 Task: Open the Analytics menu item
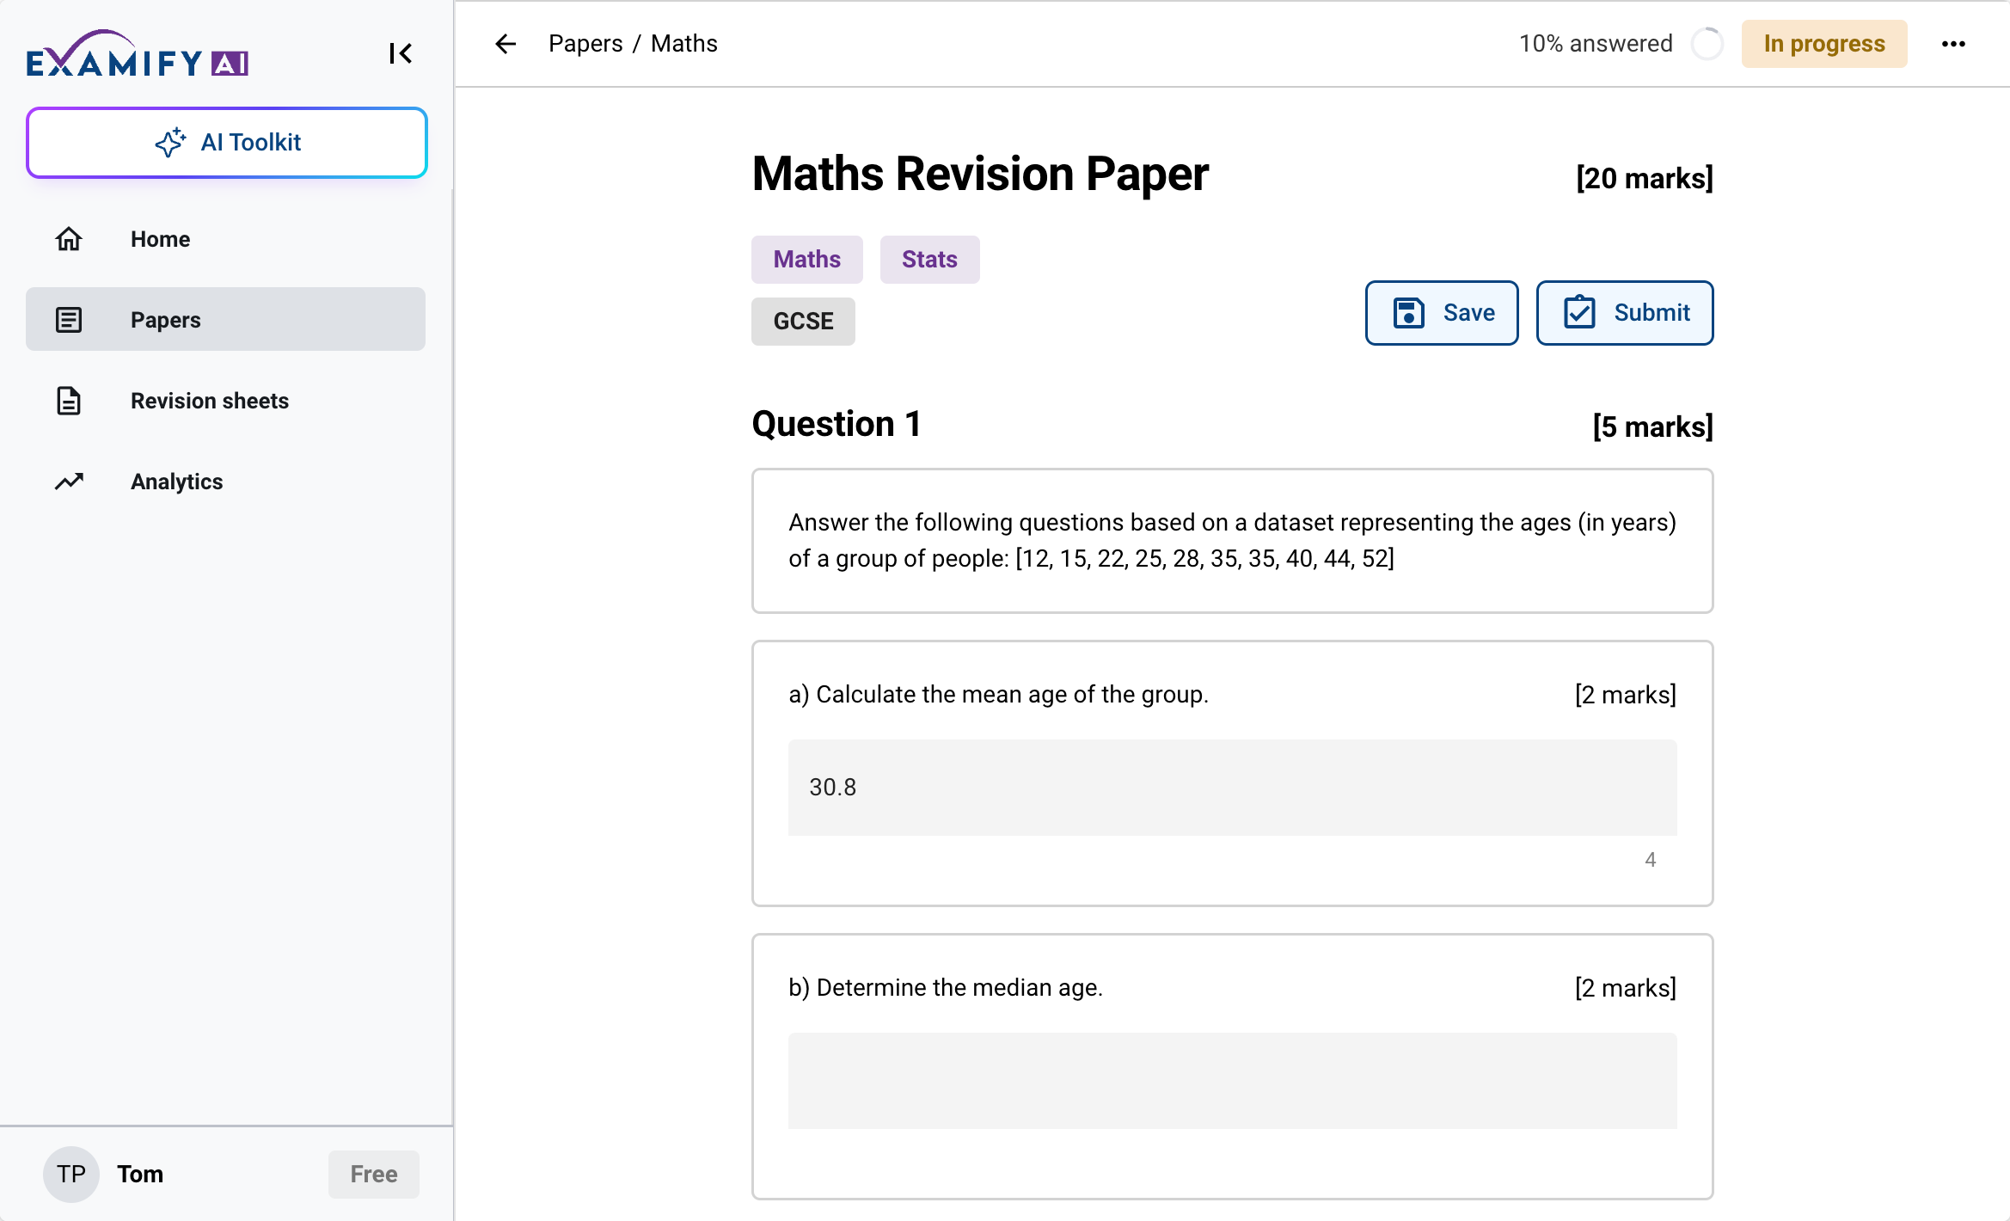[176, 482]
